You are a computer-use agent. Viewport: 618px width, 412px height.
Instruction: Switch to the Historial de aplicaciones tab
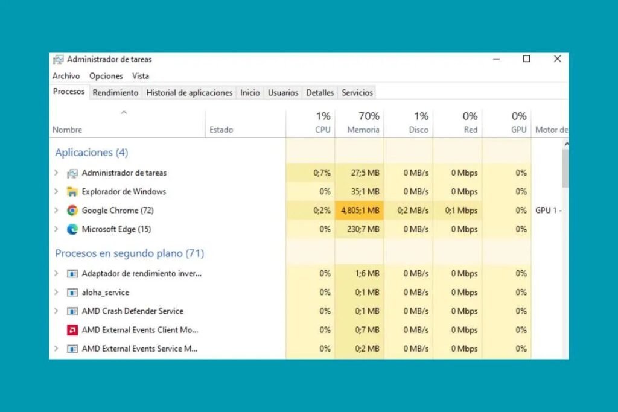tap(189, 93)
